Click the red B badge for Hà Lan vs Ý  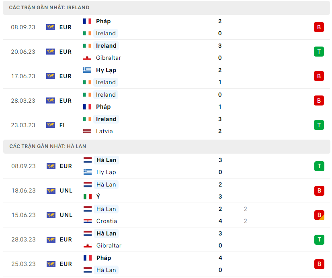(319, 191)
